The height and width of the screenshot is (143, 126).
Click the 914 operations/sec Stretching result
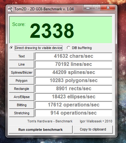[74, 113]
